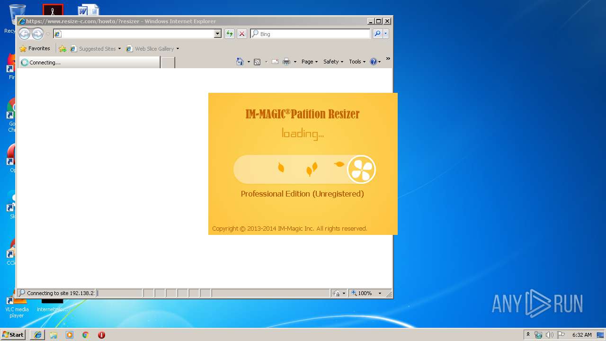606x341 pixels.
Task: Click the Home icon in command bar
Action: pos(240,62)
